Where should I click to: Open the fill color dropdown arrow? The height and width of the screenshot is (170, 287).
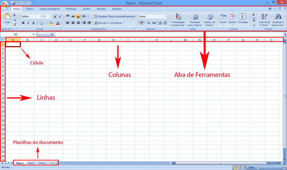[x=54, y=23]
